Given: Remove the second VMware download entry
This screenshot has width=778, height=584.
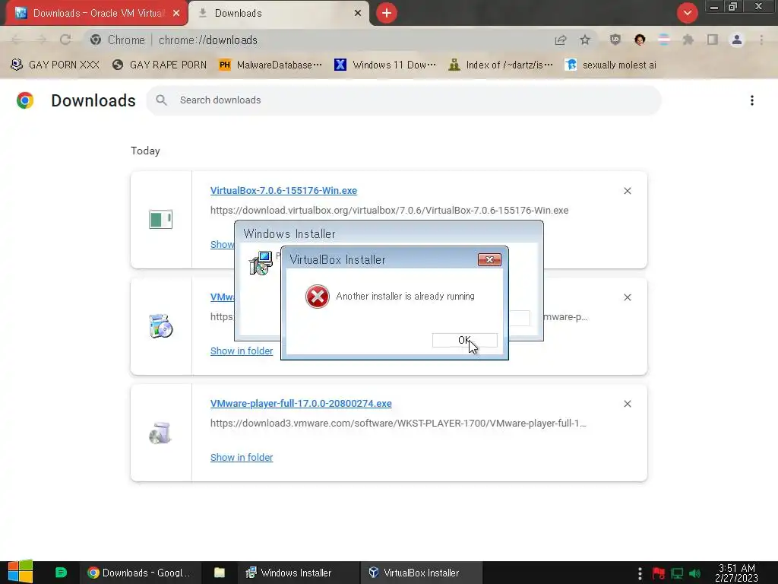Looking at the screenshot, I should (x=627, y=297).
